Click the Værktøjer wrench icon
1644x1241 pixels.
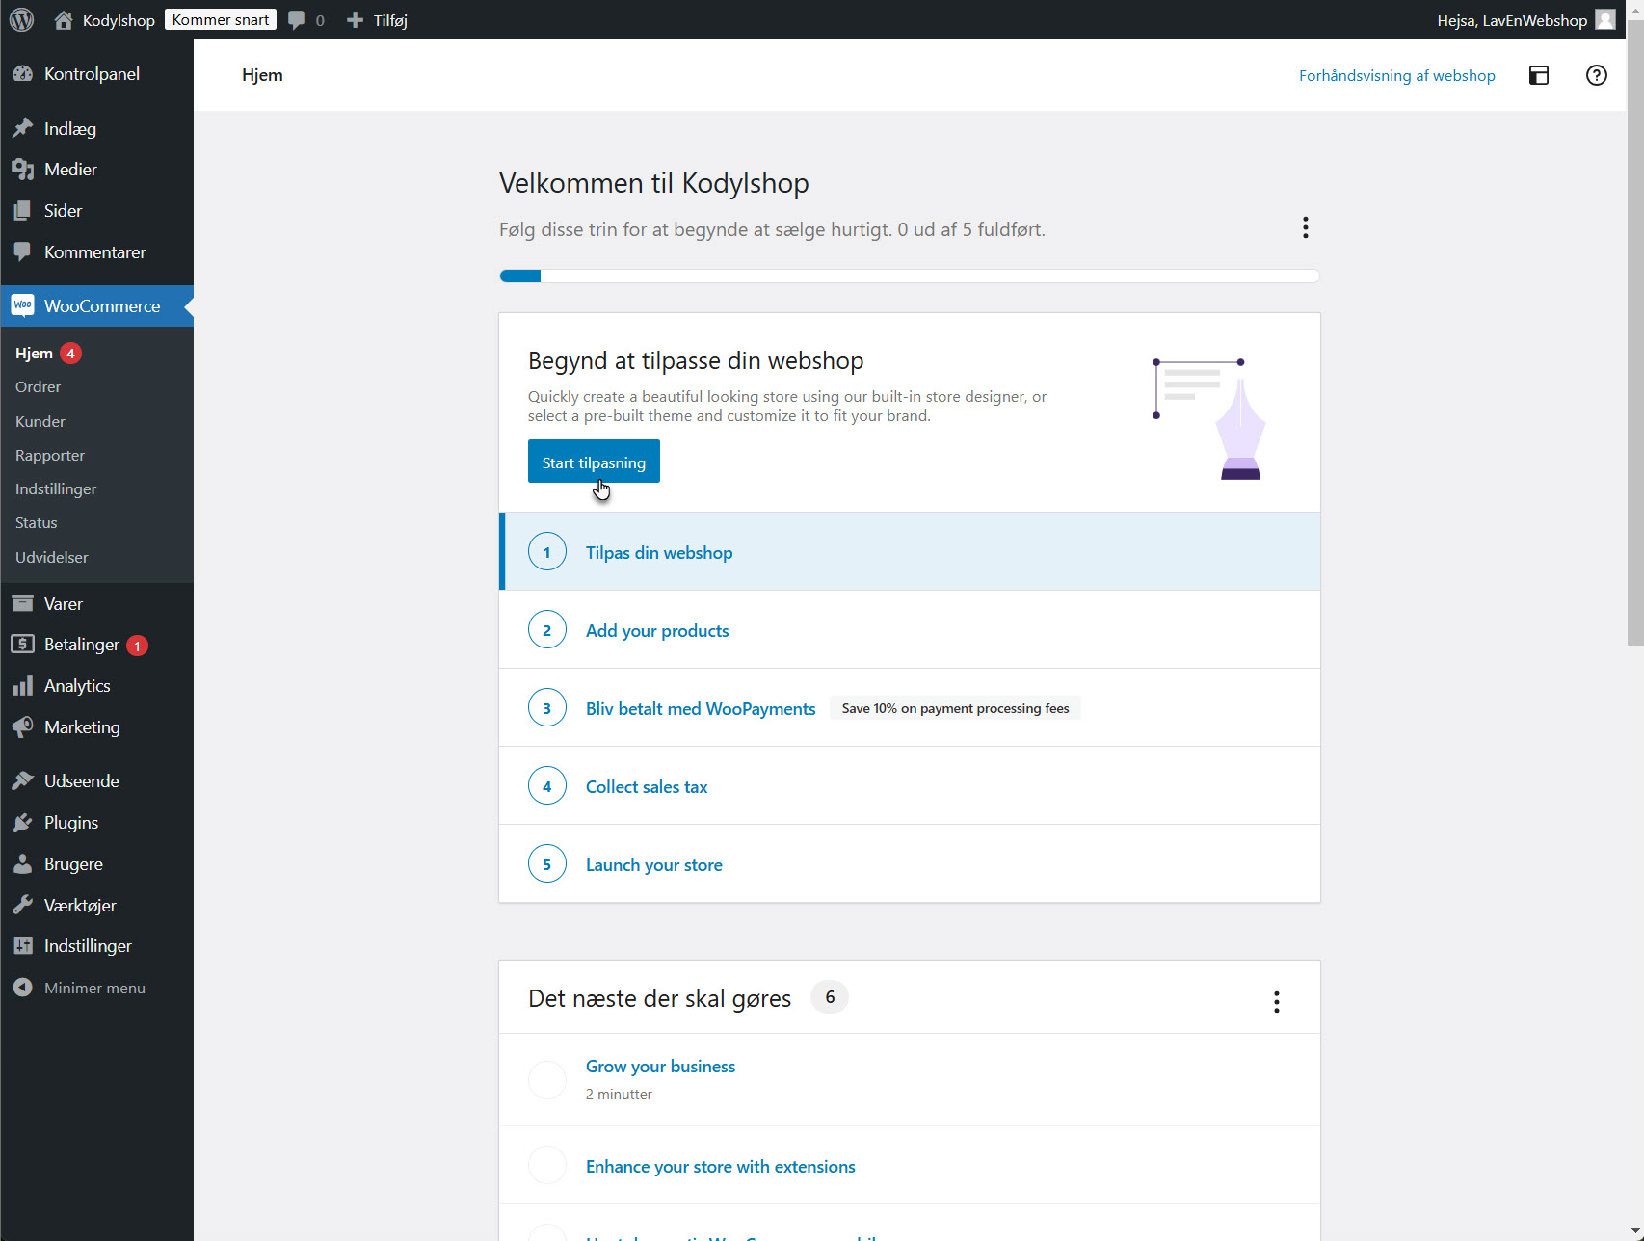click(23, 906)
